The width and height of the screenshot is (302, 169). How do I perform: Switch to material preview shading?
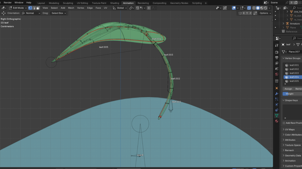262,8
